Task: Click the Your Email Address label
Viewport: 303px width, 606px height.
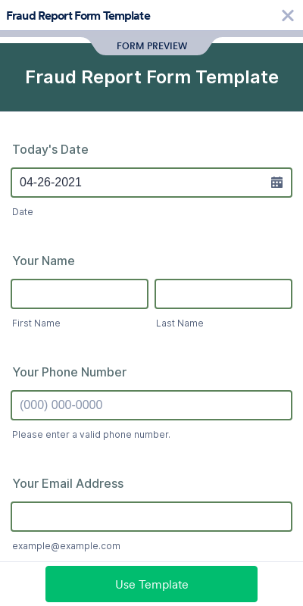Action: coord(68,483)
